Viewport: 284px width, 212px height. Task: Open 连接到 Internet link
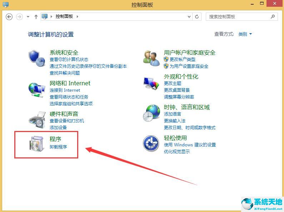pos(65,90)
